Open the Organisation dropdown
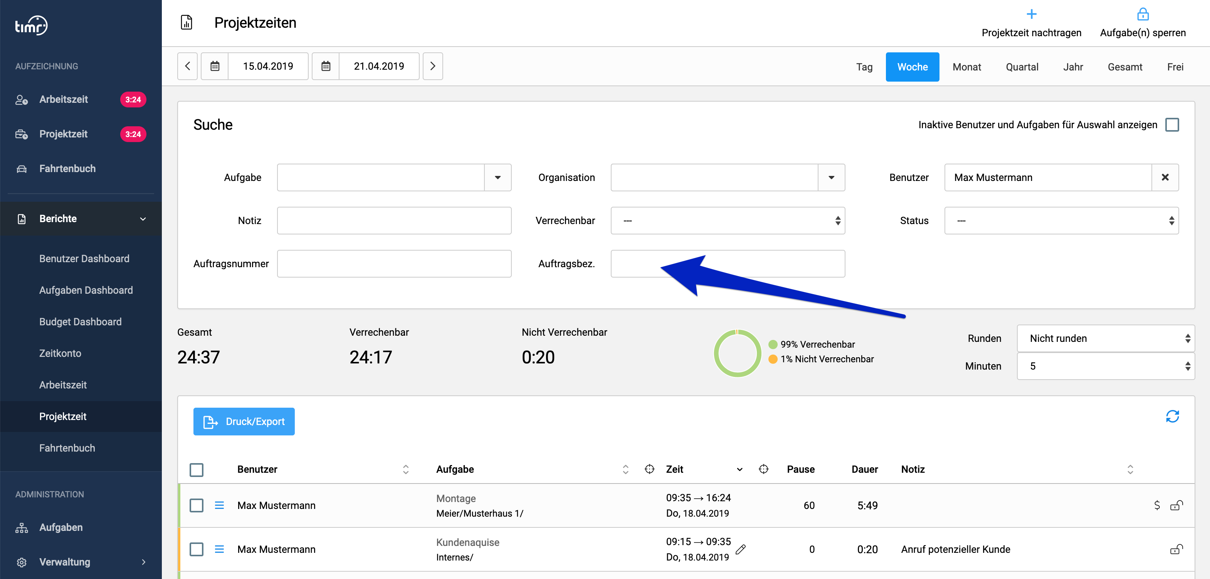This screenshot has height=579, width=1210. click(x=831, y=177)
